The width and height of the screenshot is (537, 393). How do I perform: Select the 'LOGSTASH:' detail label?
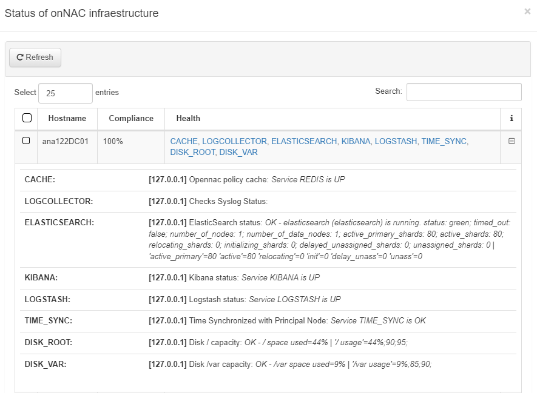coord(47,299)
